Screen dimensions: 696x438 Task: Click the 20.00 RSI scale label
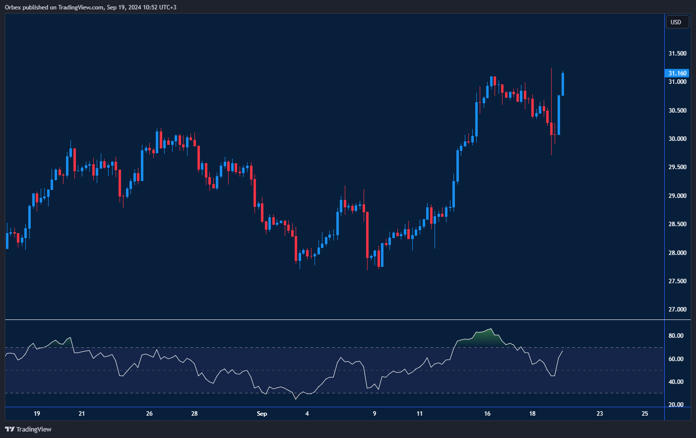point(676,405)
